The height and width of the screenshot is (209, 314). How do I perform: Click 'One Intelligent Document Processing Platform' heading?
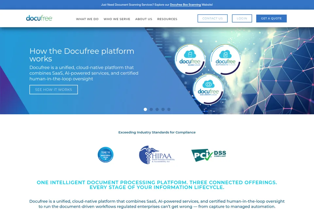click(157, 185)
